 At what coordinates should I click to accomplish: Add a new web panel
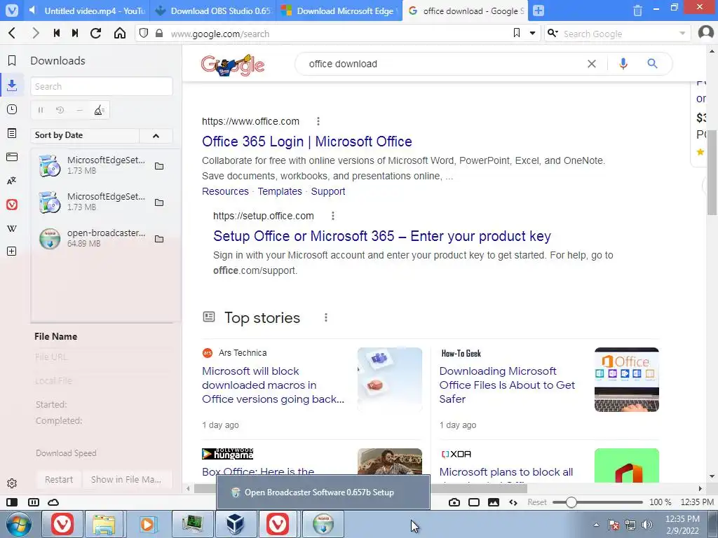12,251
